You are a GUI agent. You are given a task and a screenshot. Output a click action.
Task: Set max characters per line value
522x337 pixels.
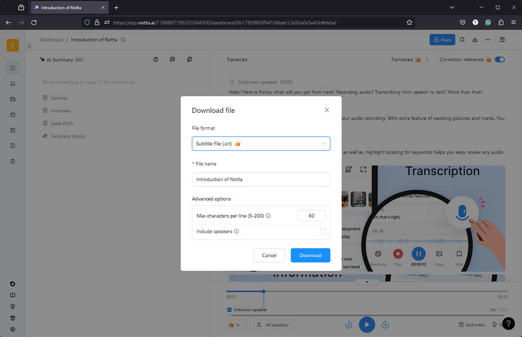(x=311, y=216)
